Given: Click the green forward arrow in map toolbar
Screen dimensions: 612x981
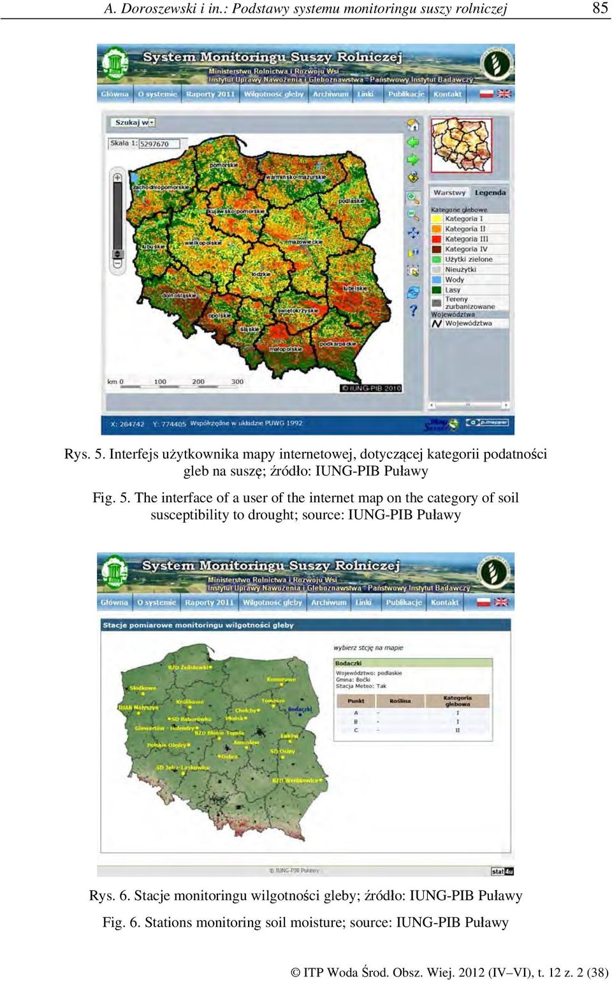Looking at the screenshot, I should tap(413, 159).
